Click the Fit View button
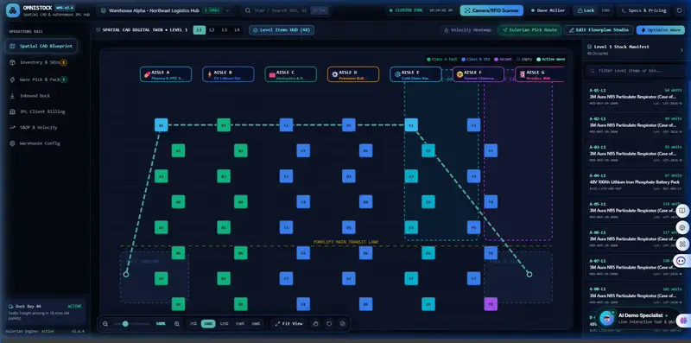691x343 pixels. tap(289, 324)
